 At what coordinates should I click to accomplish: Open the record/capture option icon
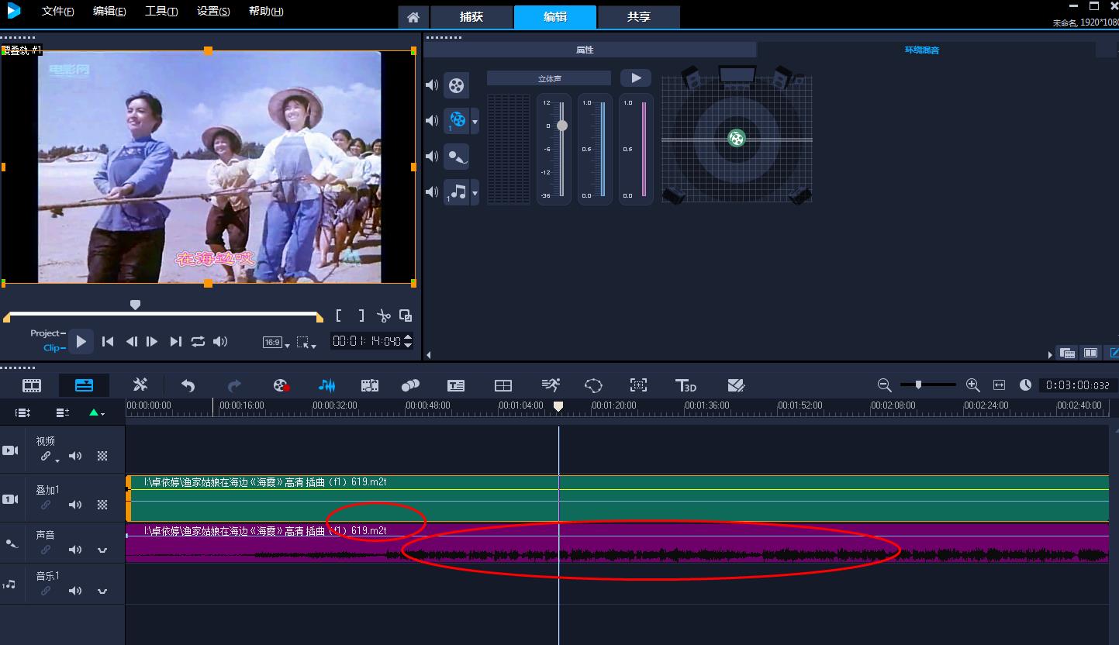[x=281, y=385]
